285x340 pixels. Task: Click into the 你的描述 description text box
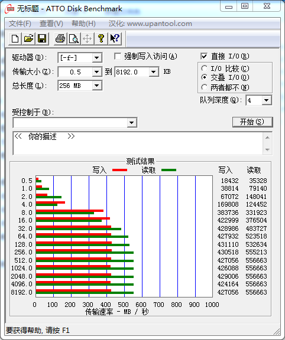(138, 143)
